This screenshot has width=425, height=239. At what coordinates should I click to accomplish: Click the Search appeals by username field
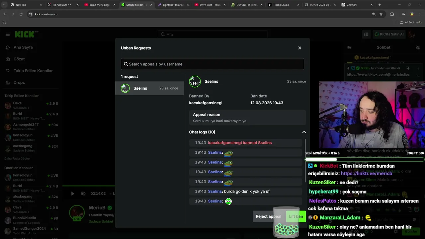click(212, 64)
